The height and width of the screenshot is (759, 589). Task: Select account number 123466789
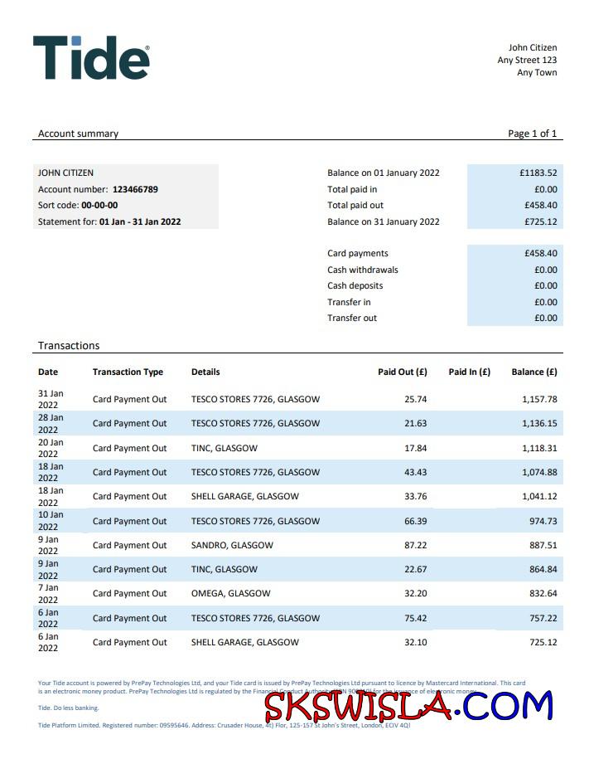click(x=135, y=189)
